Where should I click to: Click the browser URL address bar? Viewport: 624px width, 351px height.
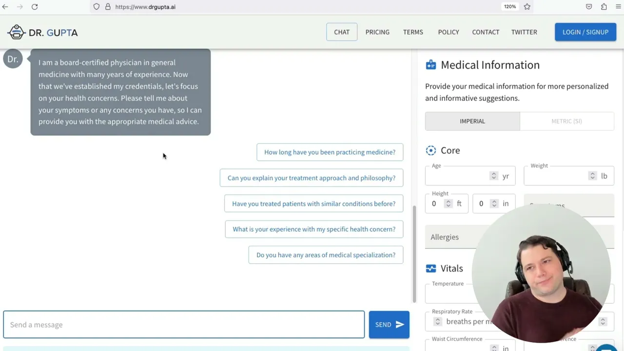pos(295,7)
